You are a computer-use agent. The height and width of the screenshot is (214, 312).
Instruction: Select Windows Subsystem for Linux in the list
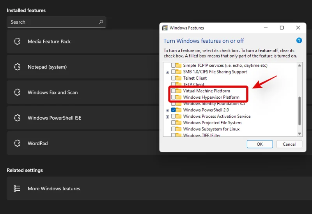(211, 129)
